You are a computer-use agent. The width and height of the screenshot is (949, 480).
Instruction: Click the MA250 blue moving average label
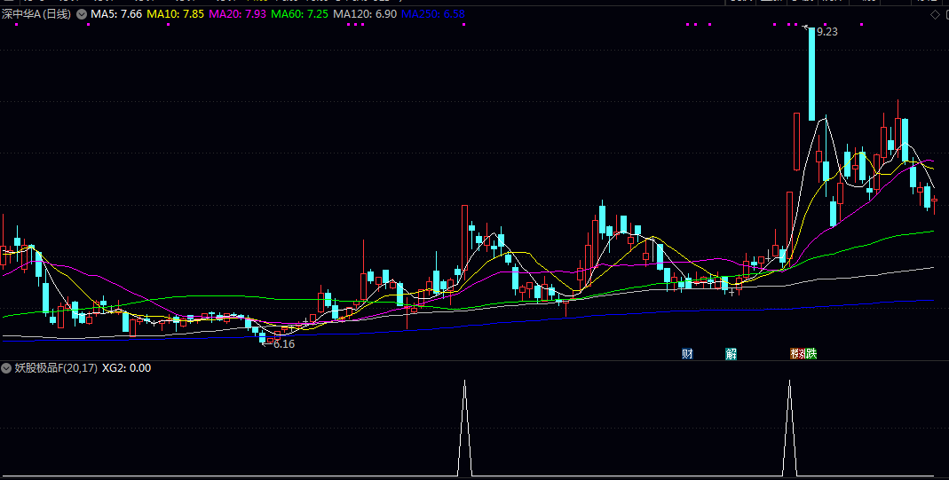pyautogui.click(x=432, y=14)
